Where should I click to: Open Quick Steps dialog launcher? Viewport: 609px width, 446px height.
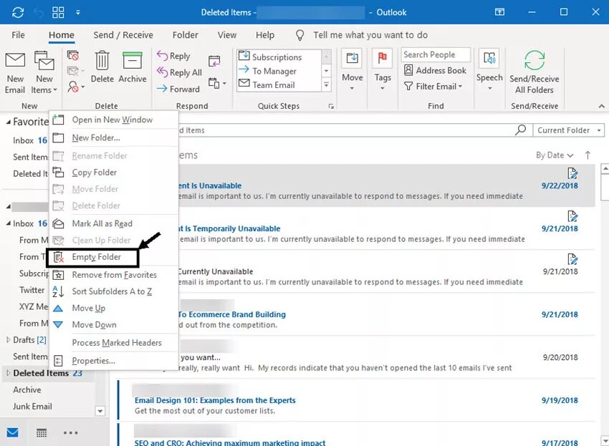click(x=331, y=106)
